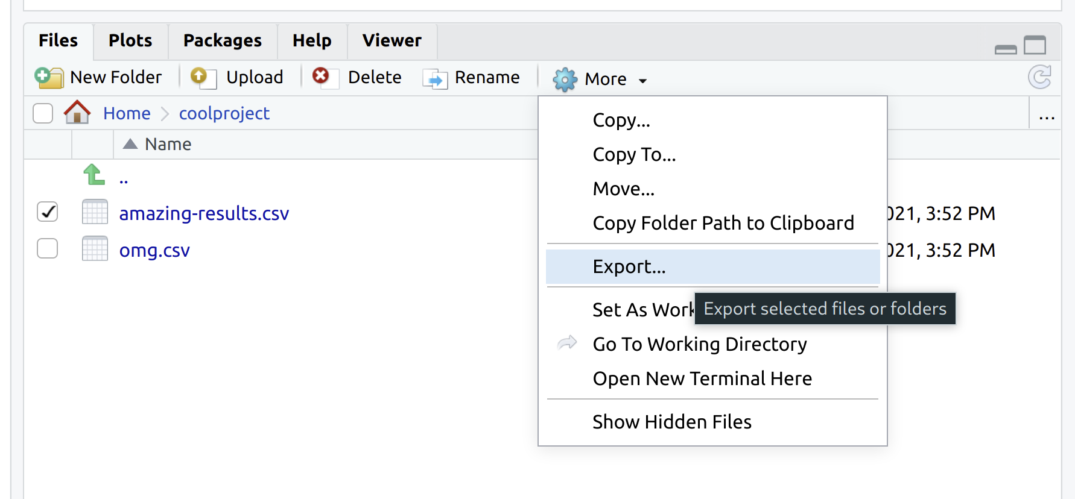Select Open New Terminal Here
Screen dimensions: 1075x499
[x=712, y=378]
